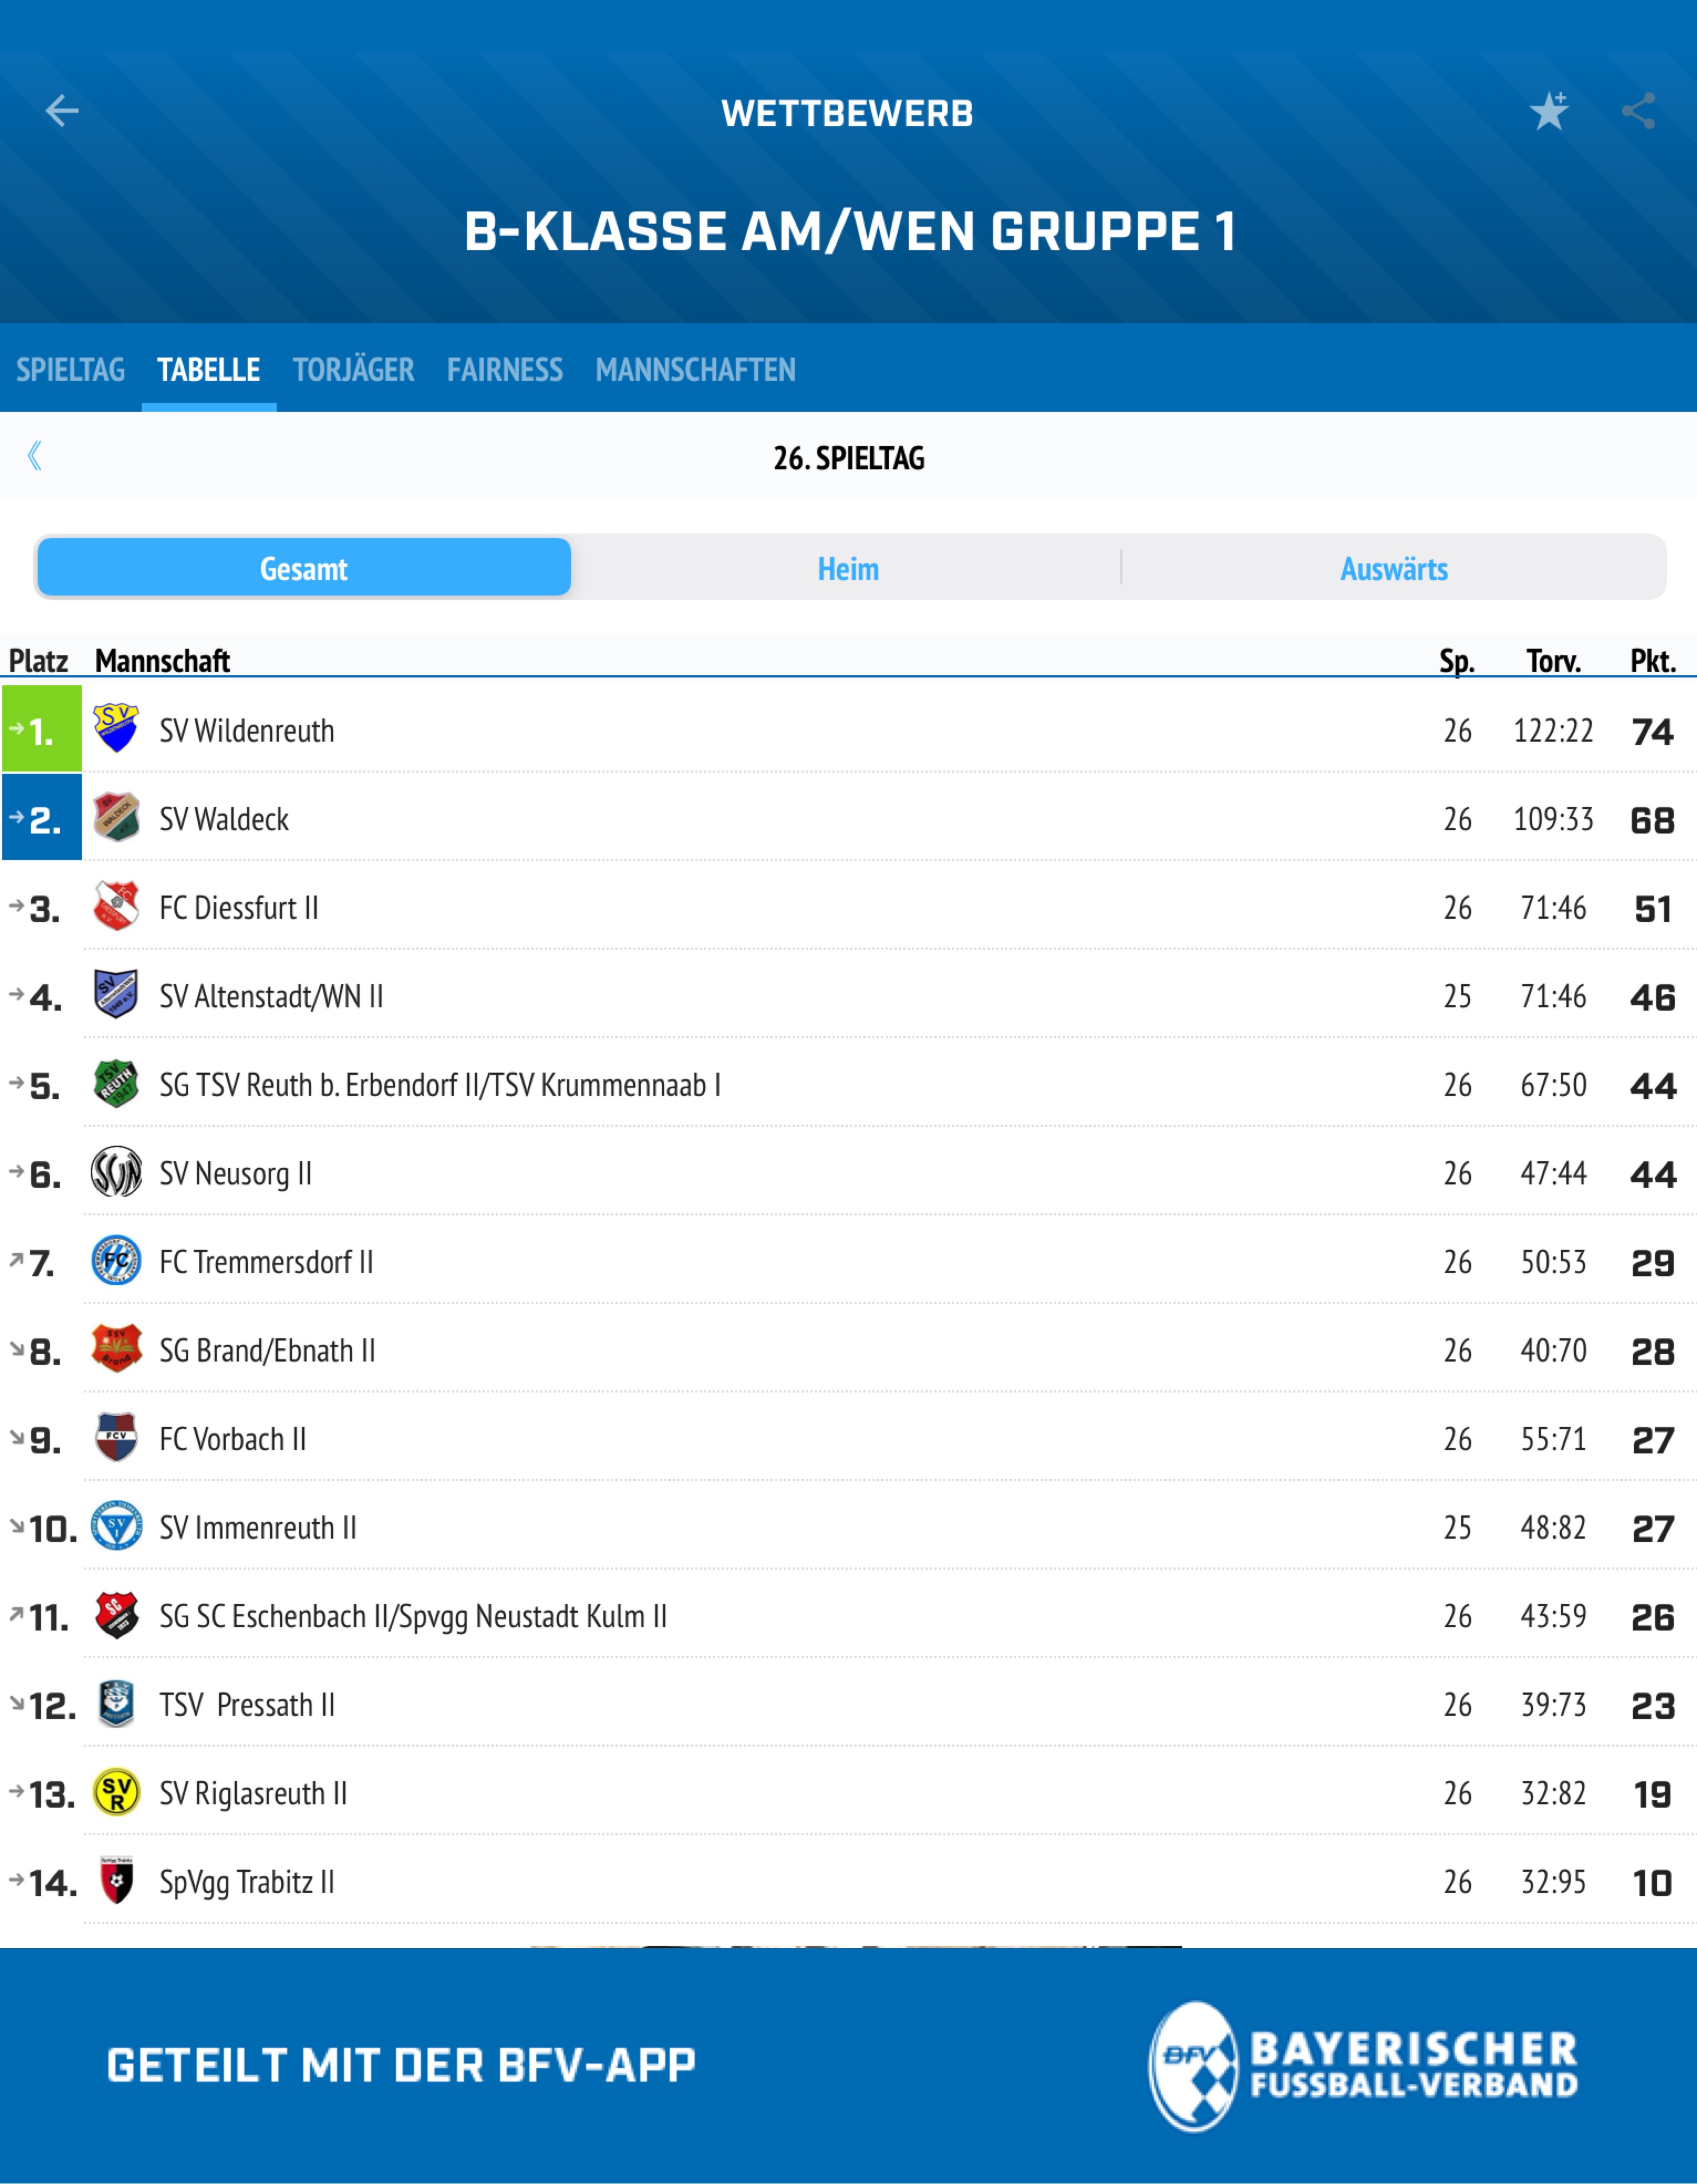1697x2184 pixels.
Task: Tap SG SC Eschenbach II club crest
Action: click(116, 1614)
